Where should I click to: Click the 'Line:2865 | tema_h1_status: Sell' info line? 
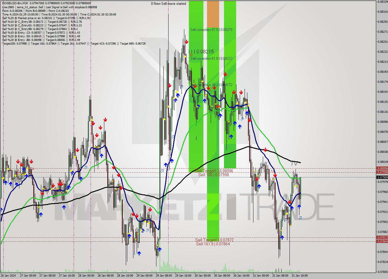click(x=50, y=7)
